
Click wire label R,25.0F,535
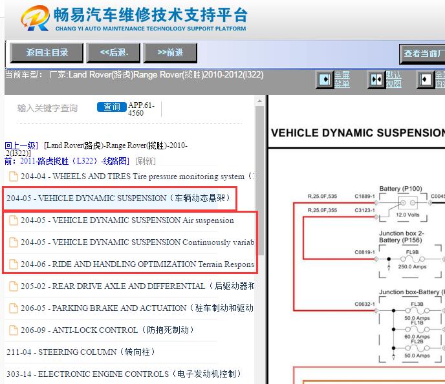[322, 197]
